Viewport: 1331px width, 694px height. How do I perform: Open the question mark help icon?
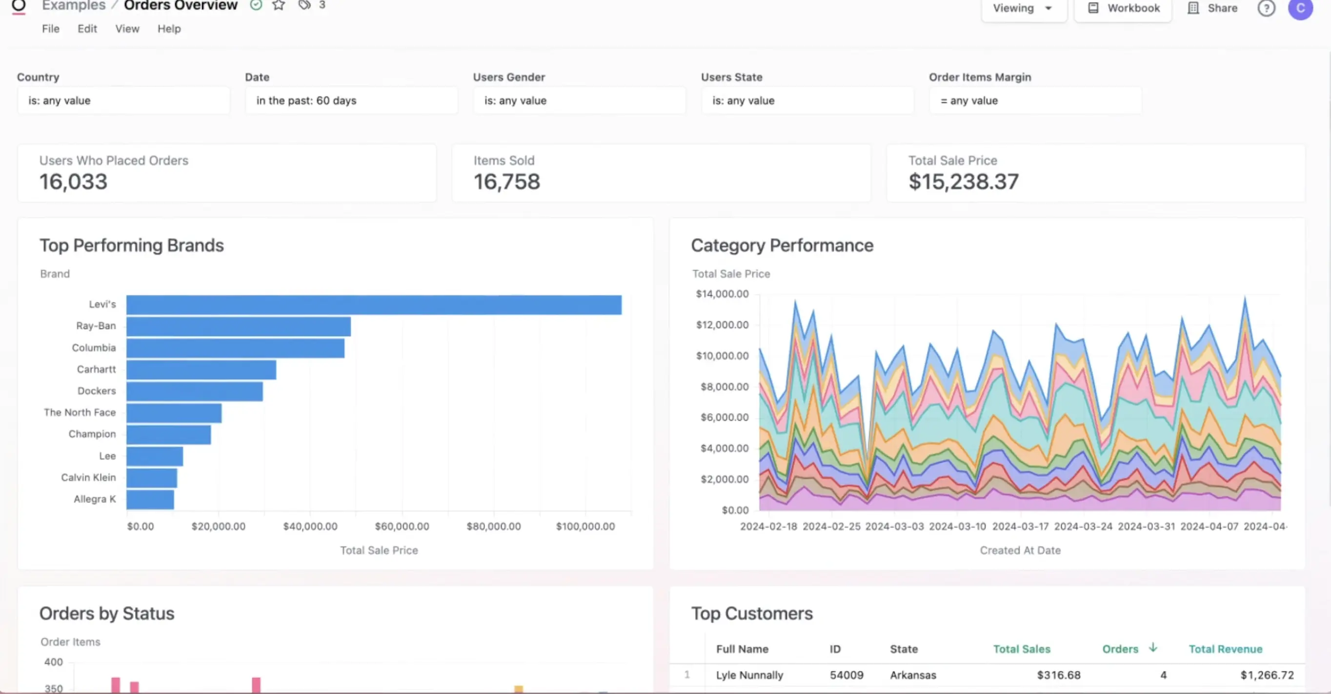[1267, 8]
